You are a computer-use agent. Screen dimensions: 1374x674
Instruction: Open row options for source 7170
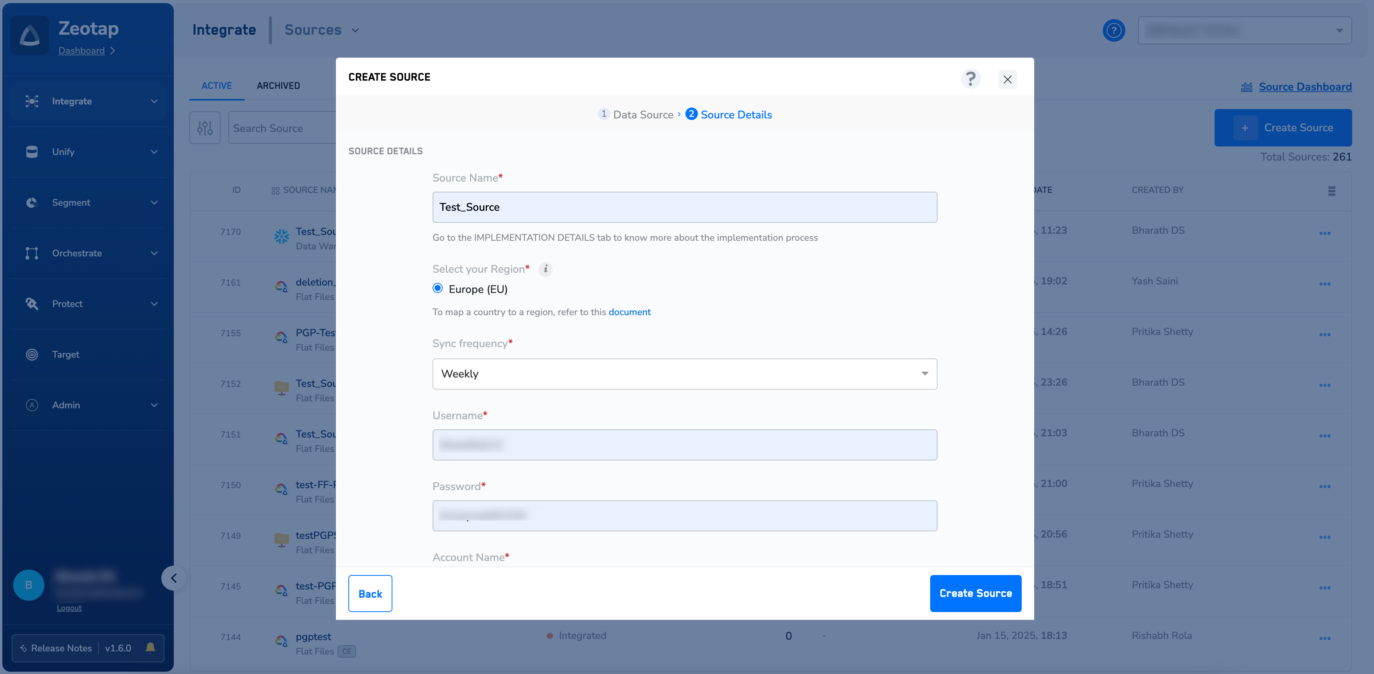(x=1325, y=233)
